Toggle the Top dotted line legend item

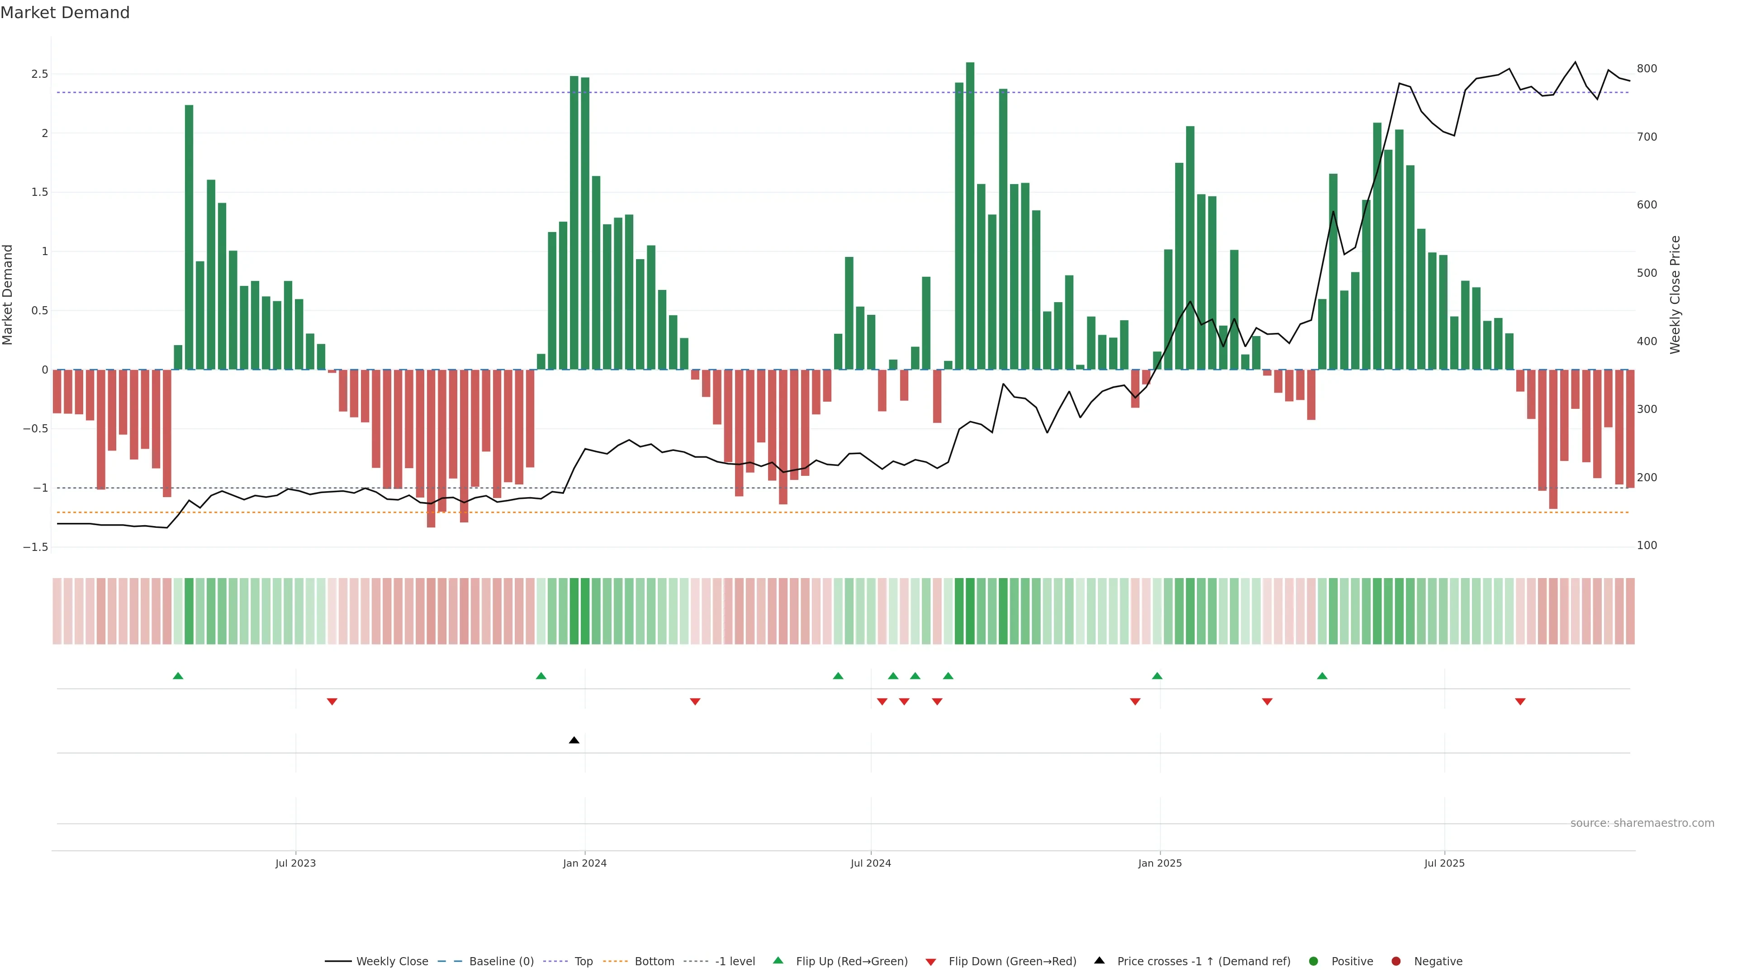(583, 962)
